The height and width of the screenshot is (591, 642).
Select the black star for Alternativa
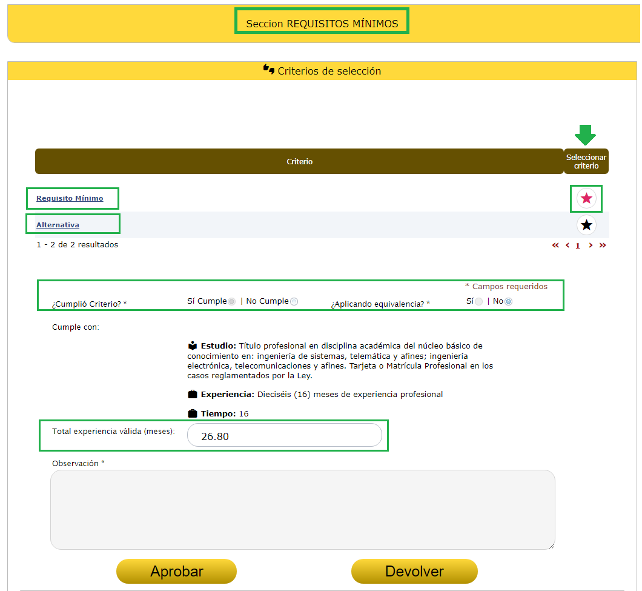pos(586,225)
